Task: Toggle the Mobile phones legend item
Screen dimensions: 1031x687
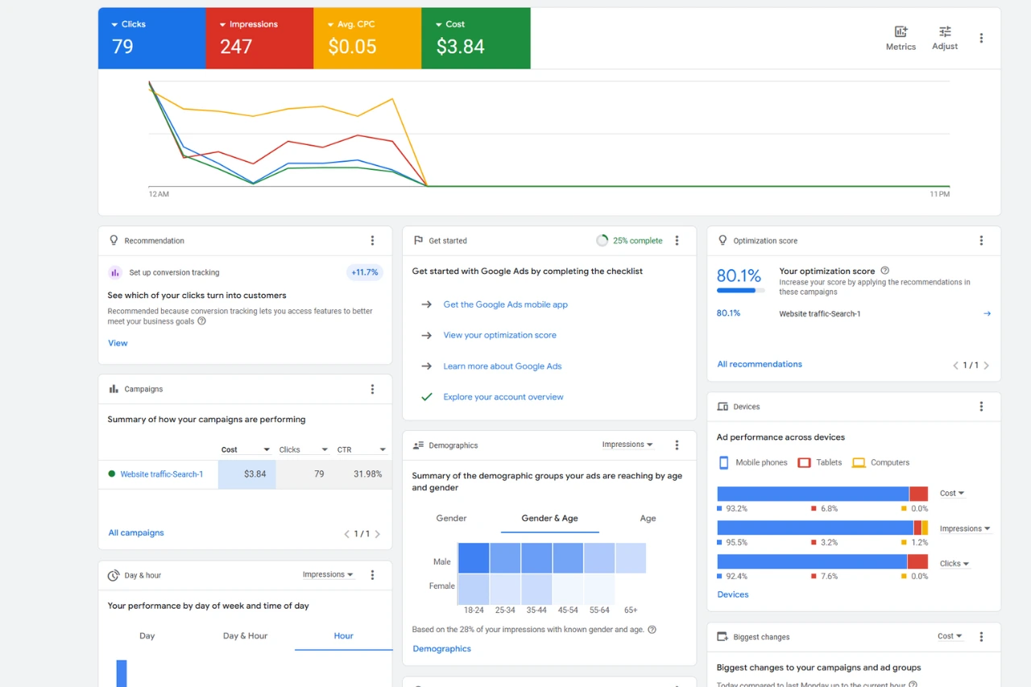Action: coord(752,462)
